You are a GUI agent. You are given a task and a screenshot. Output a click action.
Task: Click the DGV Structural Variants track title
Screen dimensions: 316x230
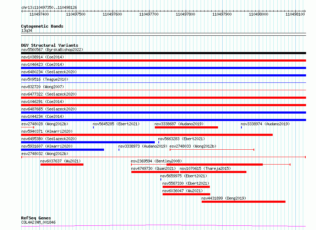[x=50, y=45]
